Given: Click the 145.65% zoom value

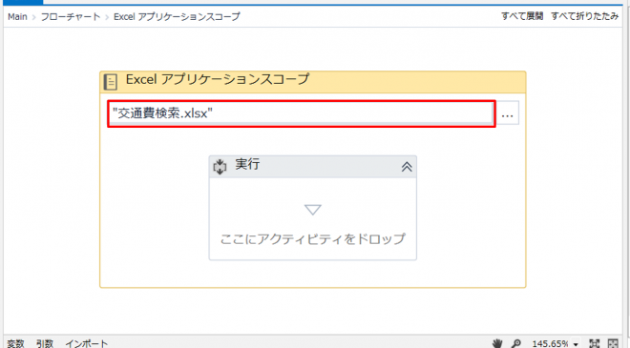Looking at the screenshot, I should (x=550, y=343).
